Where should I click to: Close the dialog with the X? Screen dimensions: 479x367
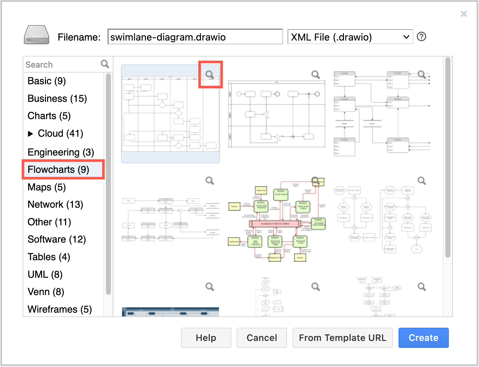[x=464, y=14]
